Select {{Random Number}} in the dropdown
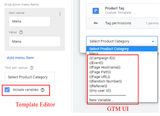The width and height of the screenshot is (160, 116). tap(106, 81)
